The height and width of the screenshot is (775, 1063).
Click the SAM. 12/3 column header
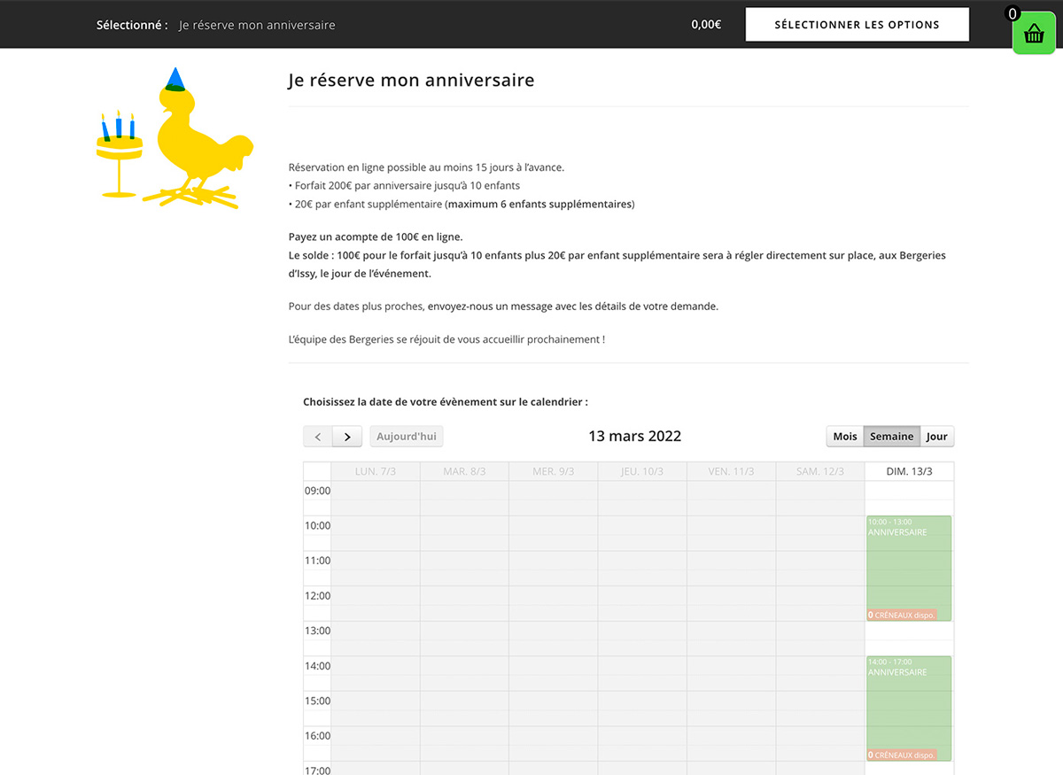[819, 471]
